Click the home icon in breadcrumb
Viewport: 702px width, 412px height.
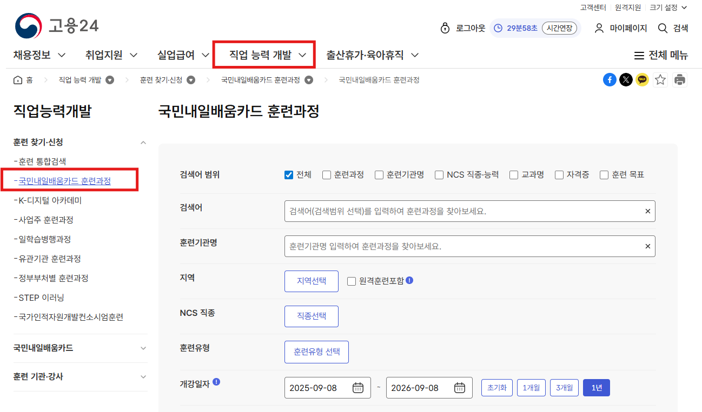coord(18,80)
